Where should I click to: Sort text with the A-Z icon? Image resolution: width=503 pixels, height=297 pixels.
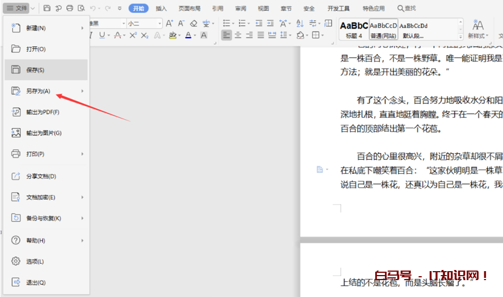(300, 23)
